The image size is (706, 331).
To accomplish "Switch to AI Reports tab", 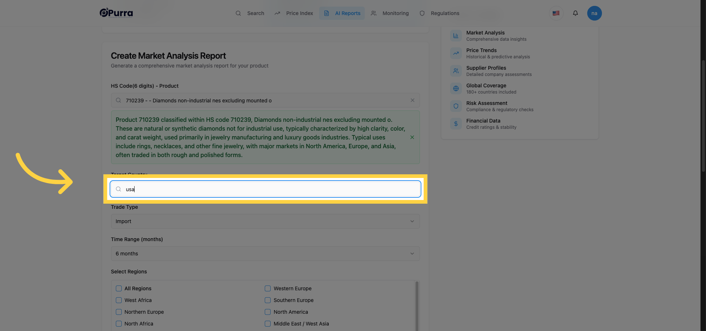I will point(342,13).
